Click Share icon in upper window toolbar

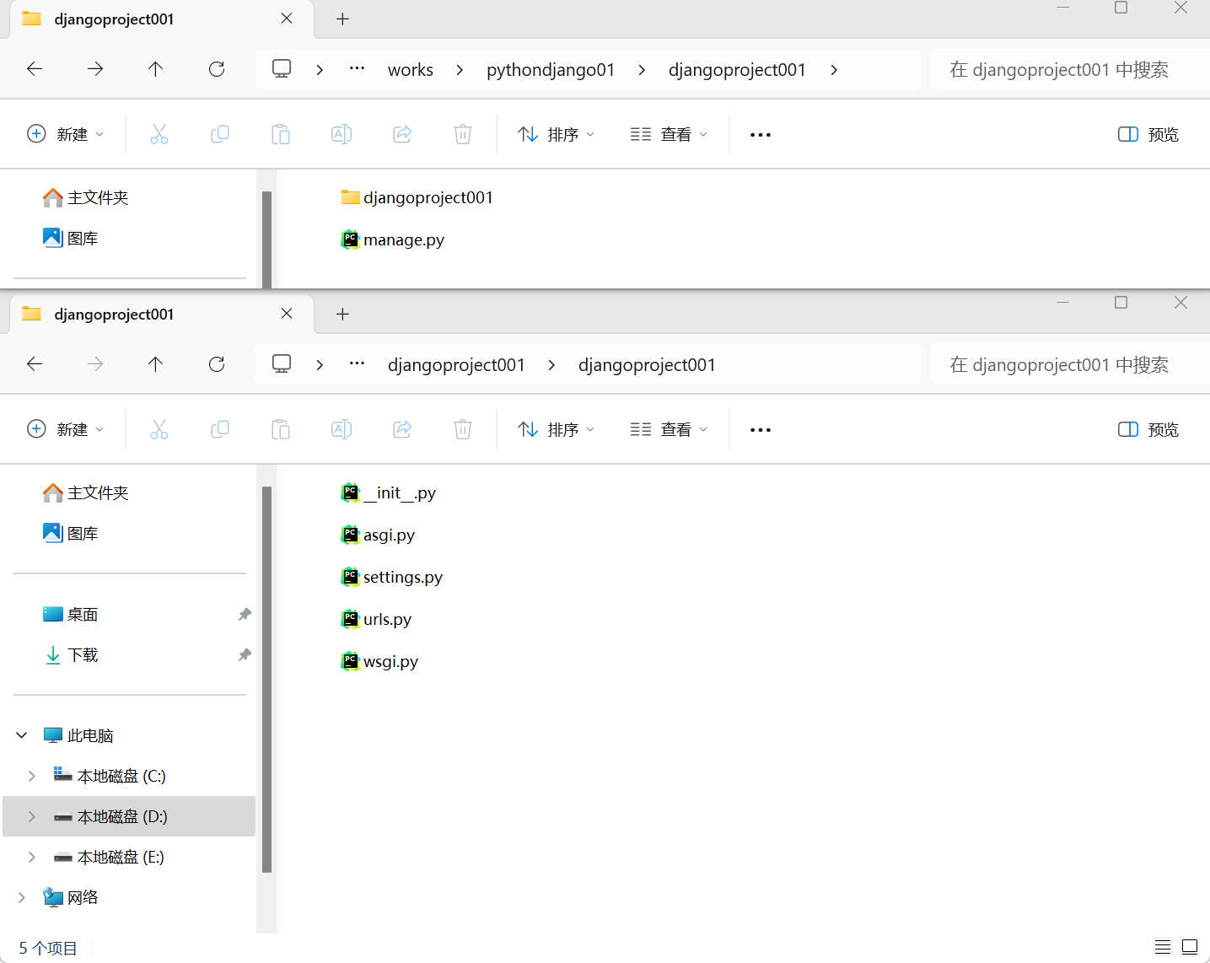click(x=402, y=134)
